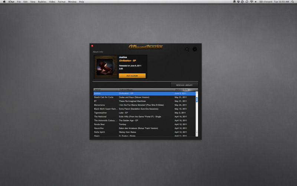Viewport: 297px width, 186px height.
Task: Open the Format menu
Action: tap(62, 2)
